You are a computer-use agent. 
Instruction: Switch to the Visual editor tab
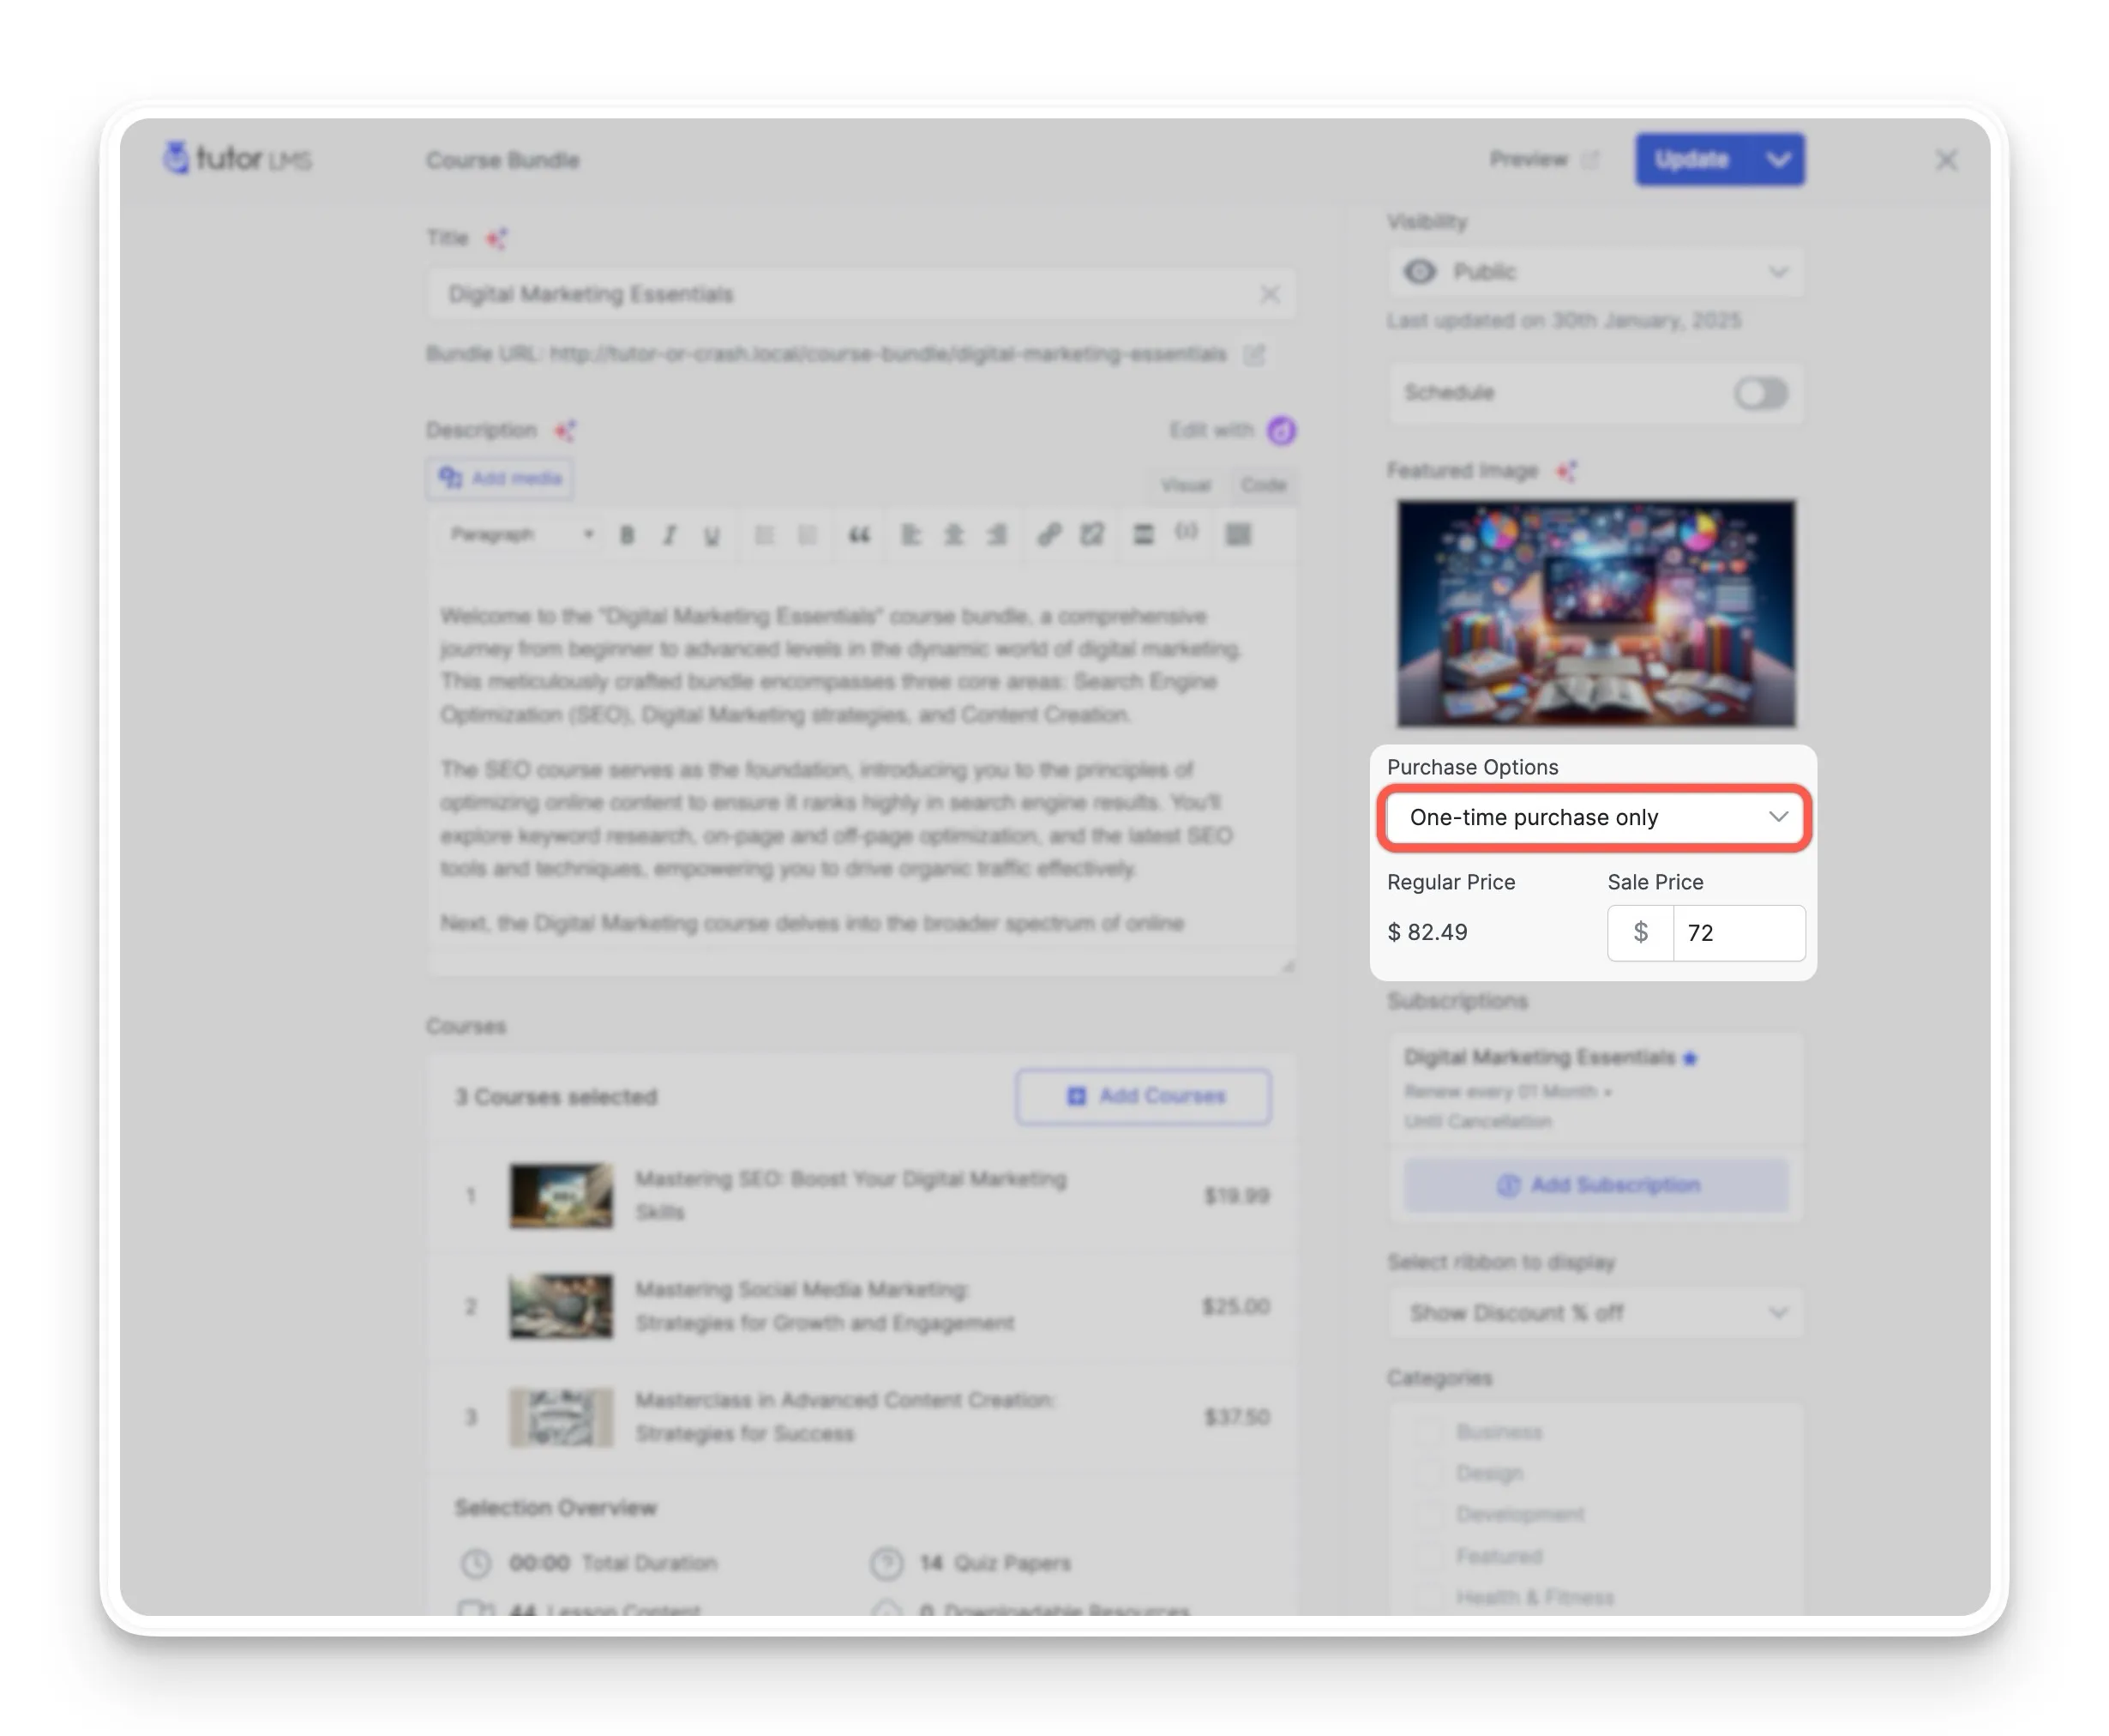tap(1186, 485)
